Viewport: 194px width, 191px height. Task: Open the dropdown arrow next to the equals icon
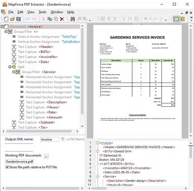[x=150, y=19]
